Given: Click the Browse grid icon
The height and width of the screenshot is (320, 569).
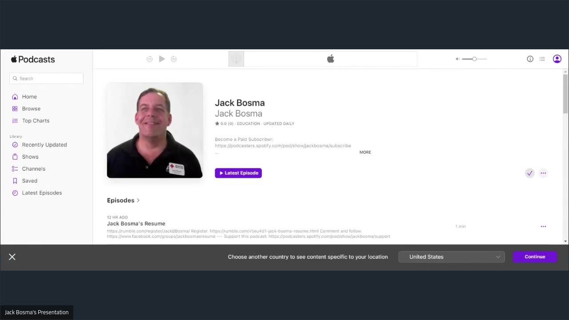Looking at the screenshot, I should (15, 108).
